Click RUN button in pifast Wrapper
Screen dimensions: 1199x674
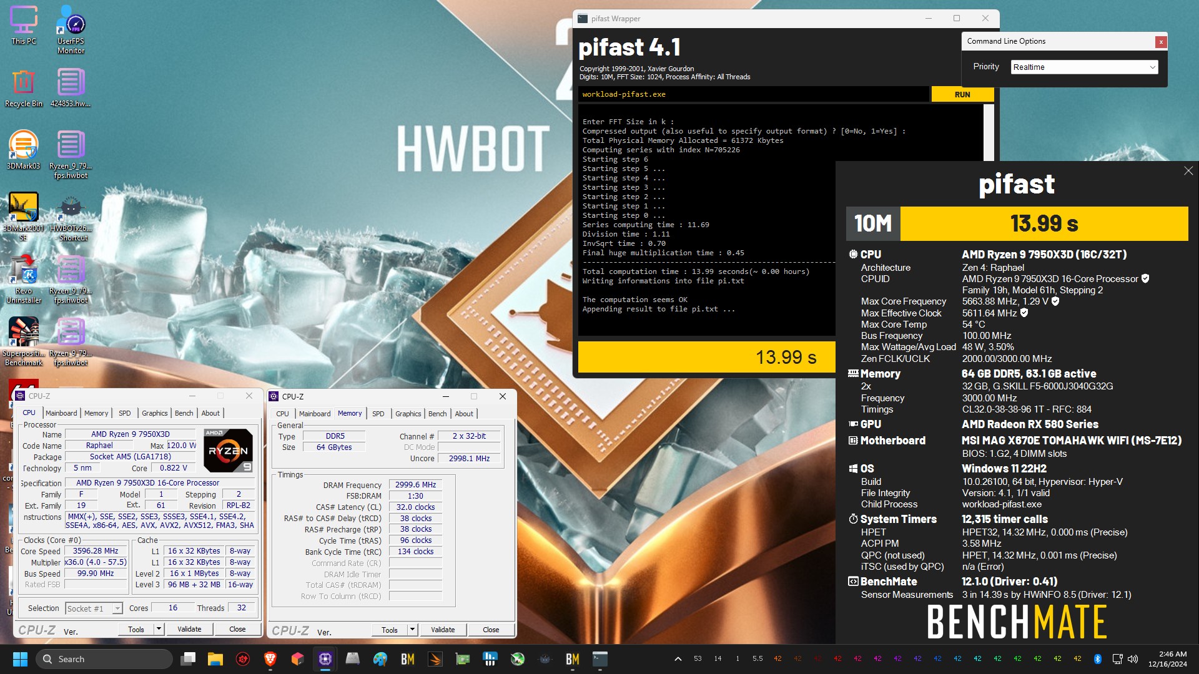pos(962,94)
